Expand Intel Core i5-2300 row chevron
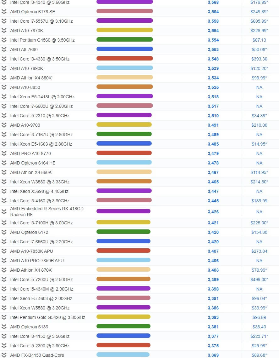Screen dimensions: 279x358 4,346
